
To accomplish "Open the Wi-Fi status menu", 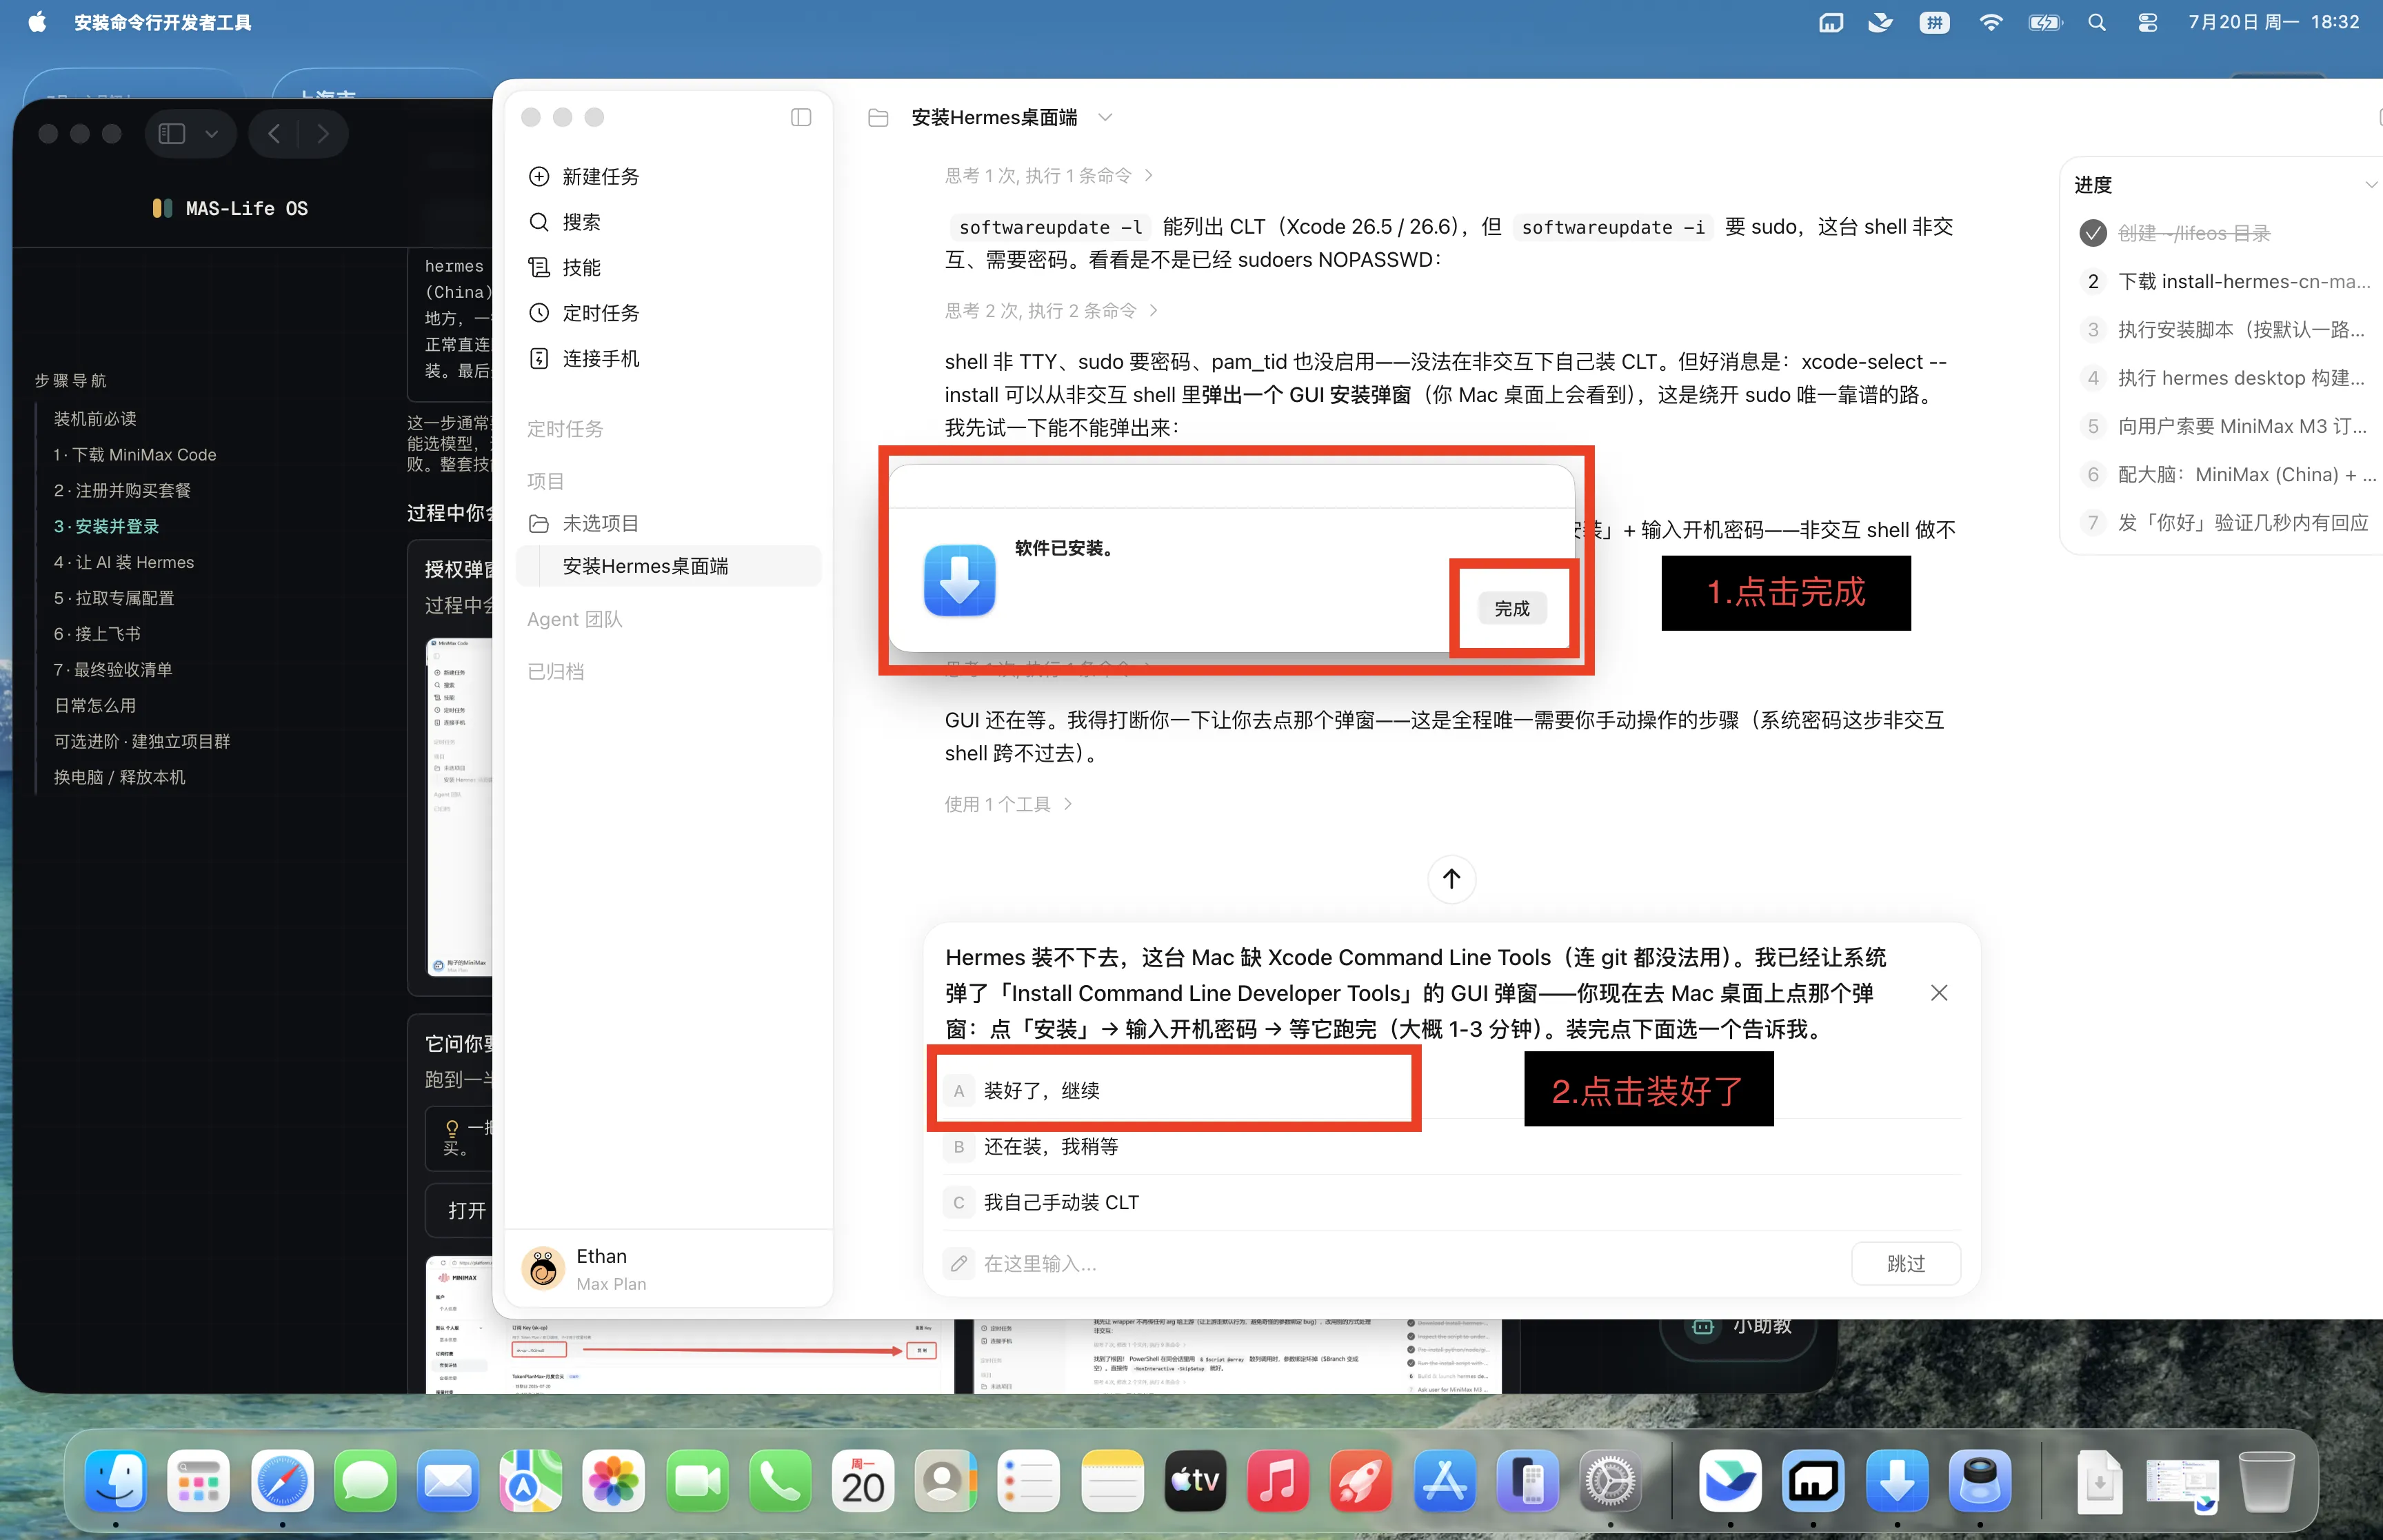I will click(x=1990, y=22).
